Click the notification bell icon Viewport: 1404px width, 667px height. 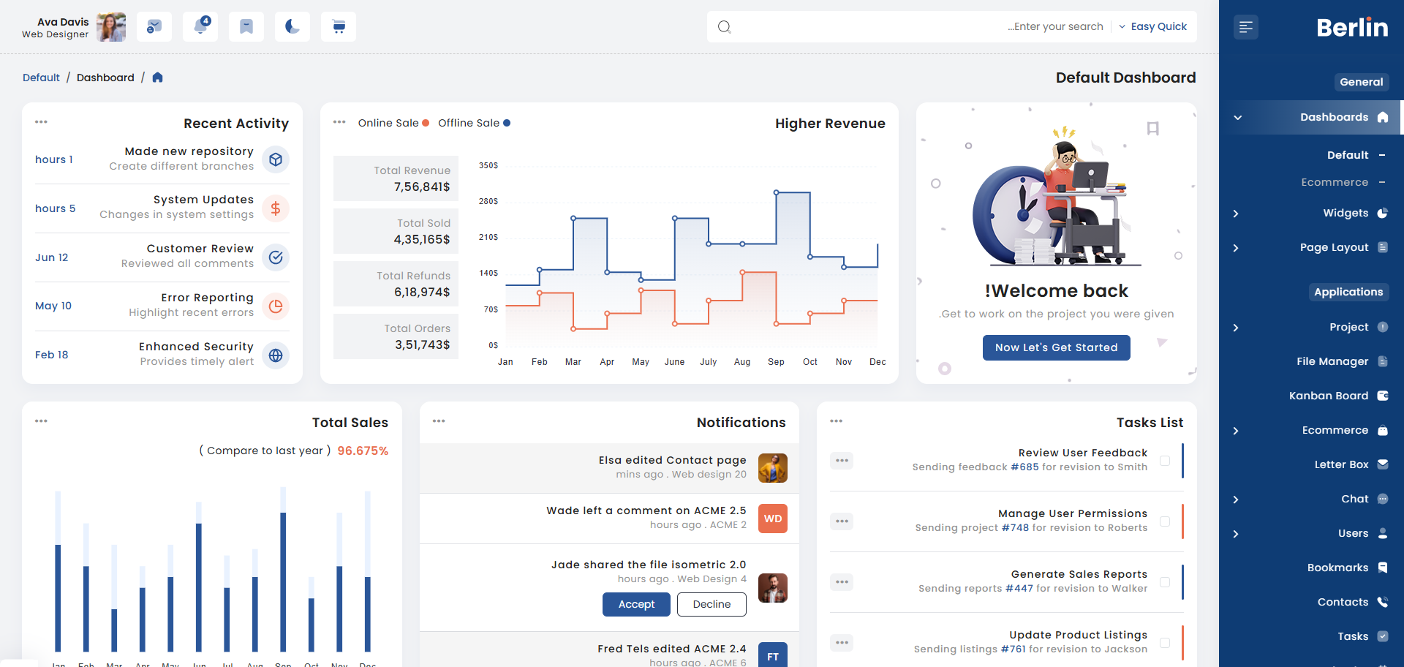click(x=200, y=27)
